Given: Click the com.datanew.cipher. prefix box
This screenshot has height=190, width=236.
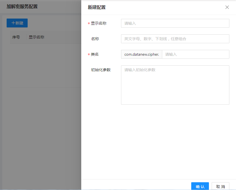Looking at the screenshot, I should coord(141,54).
